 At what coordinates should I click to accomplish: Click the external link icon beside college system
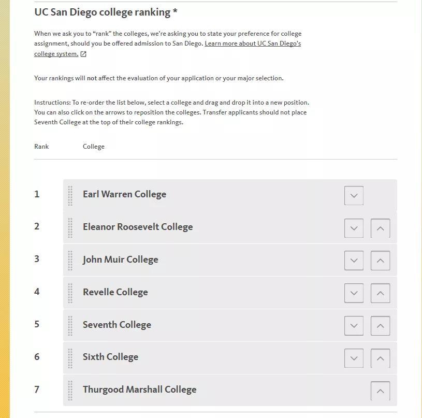tap(83, 54)
